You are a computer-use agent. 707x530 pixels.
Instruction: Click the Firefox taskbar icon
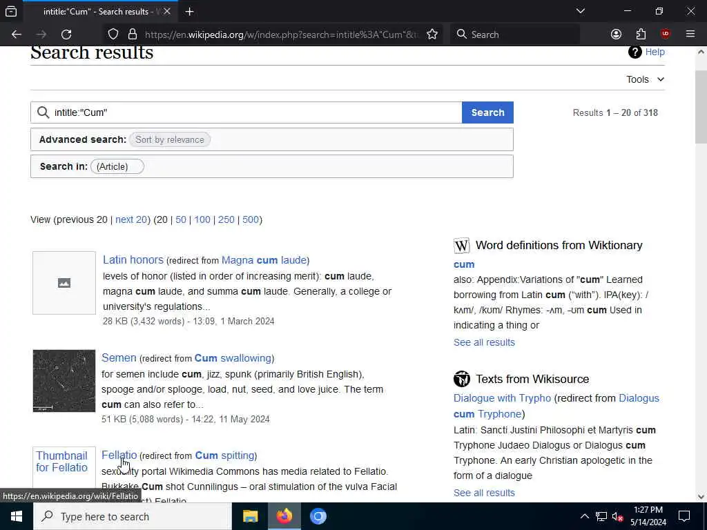[x=284, y=516]
